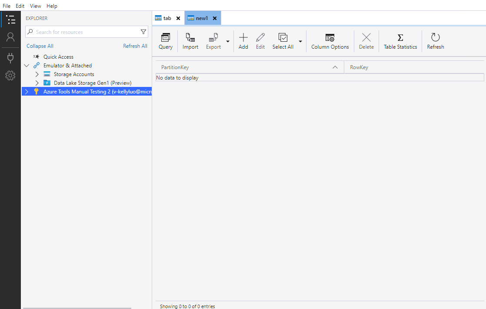The width and height of the screenshot is (486, 309).
Task: Refresh the new1 table view
Action: (x=435, y=41)
